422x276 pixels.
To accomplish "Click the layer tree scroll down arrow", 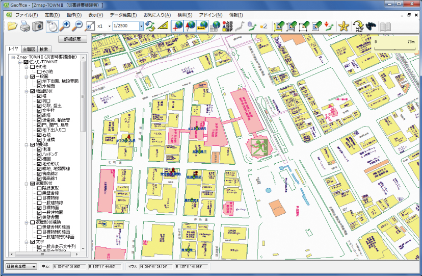I will [x=83, y=248].
